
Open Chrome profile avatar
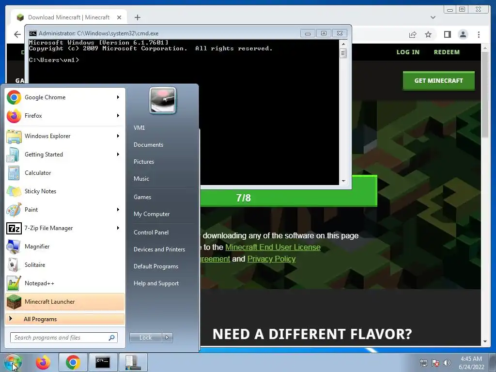[x=463, y=34]
